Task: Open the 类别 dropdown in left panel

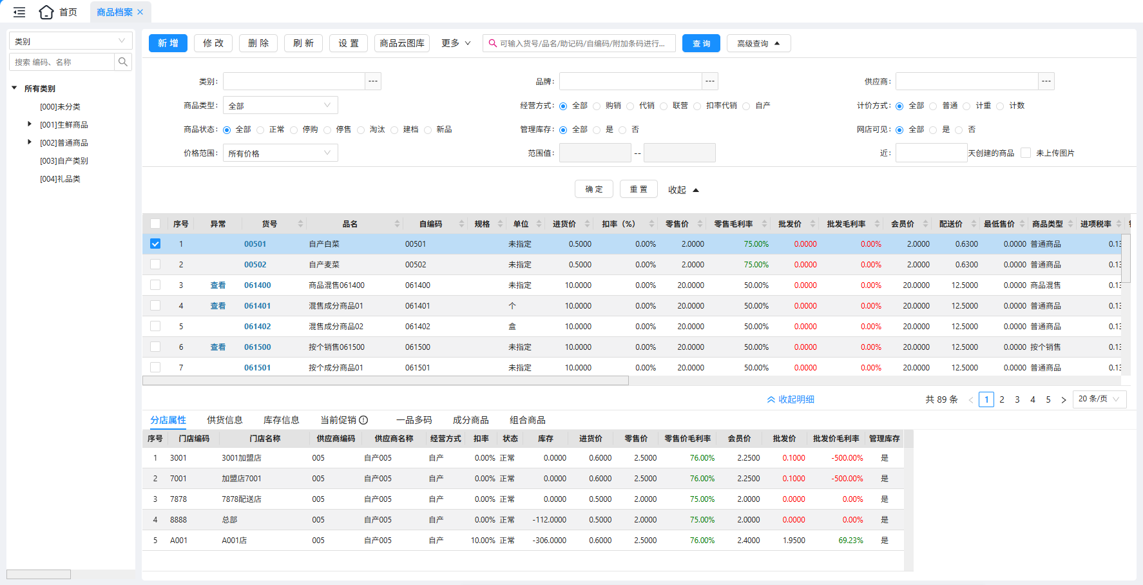Action: point(70,41)
